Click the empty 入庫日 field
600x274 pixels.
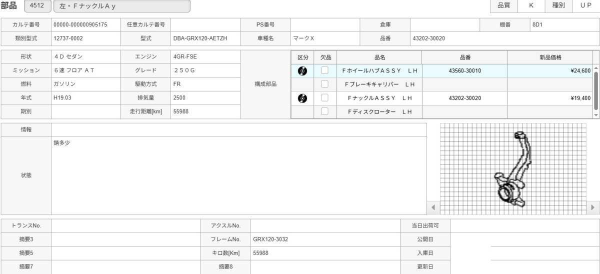tap(525, 253)
